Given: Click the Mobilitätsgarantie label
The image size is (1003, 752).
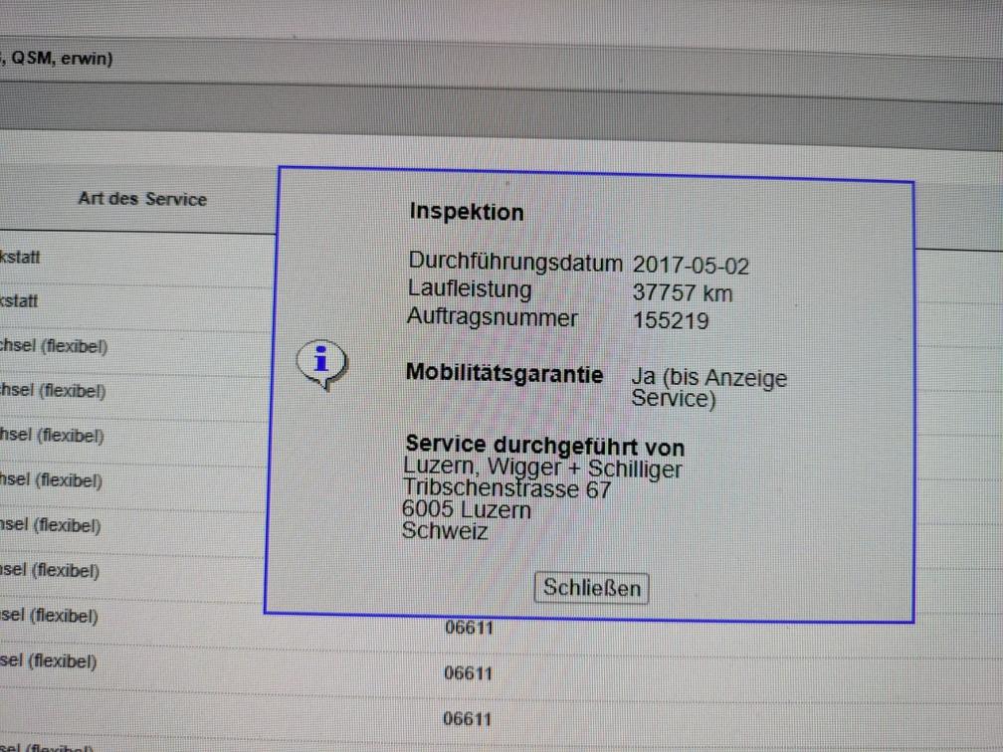Looking at the screenshot, I should pos(504,374).
